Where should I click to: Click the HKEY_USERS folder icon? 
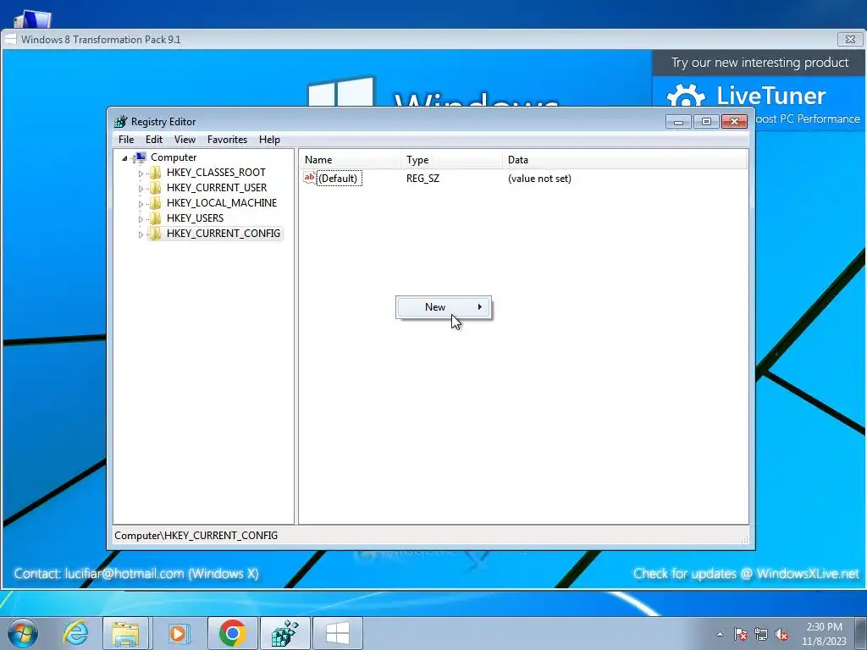pyautogui.click(x=156, y=218)
